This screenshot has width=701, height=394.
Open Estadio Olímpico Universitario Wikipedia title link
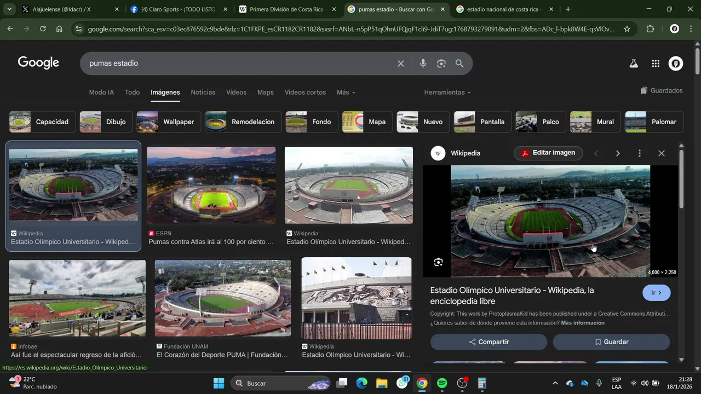tap(512, 296)
